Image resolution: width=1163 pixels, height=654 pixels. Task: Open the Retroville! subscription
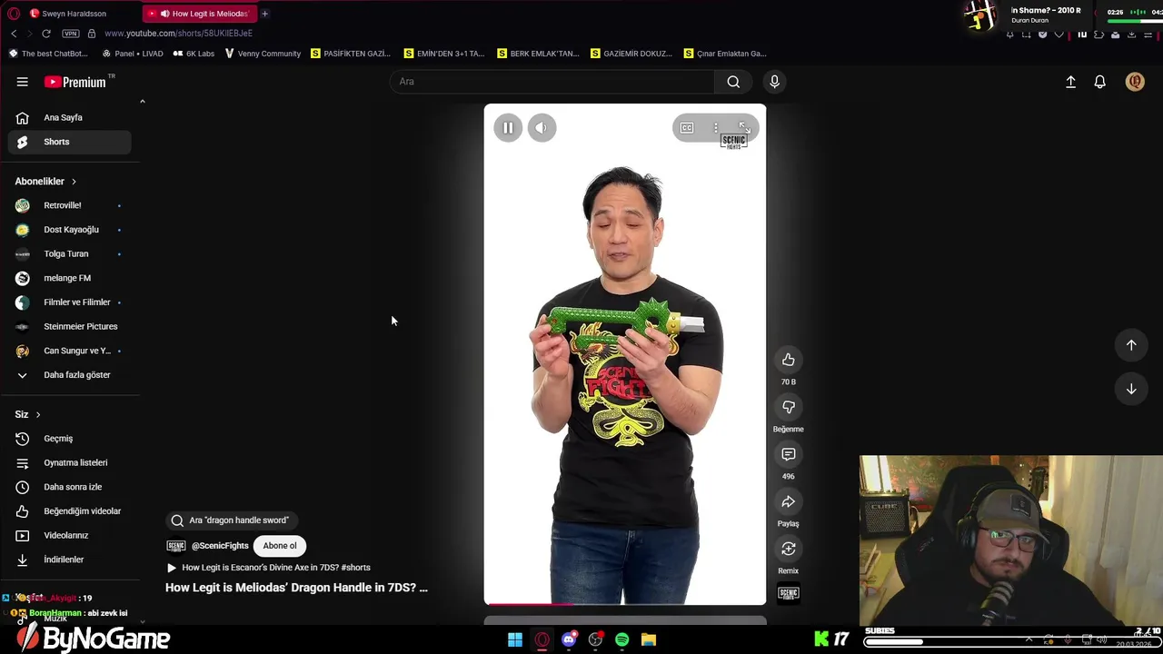pyautogui.click(x=69, y=205)
